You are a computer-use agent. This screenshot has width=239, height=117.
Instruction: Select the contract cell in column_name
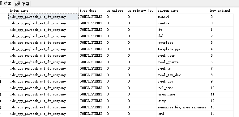pyautogui.click(x=183, y=23)
